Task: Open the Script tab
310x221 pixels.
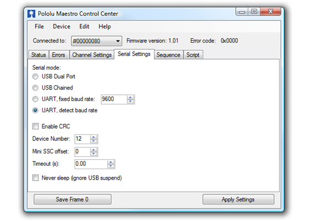Action: (x=193, y=55)
